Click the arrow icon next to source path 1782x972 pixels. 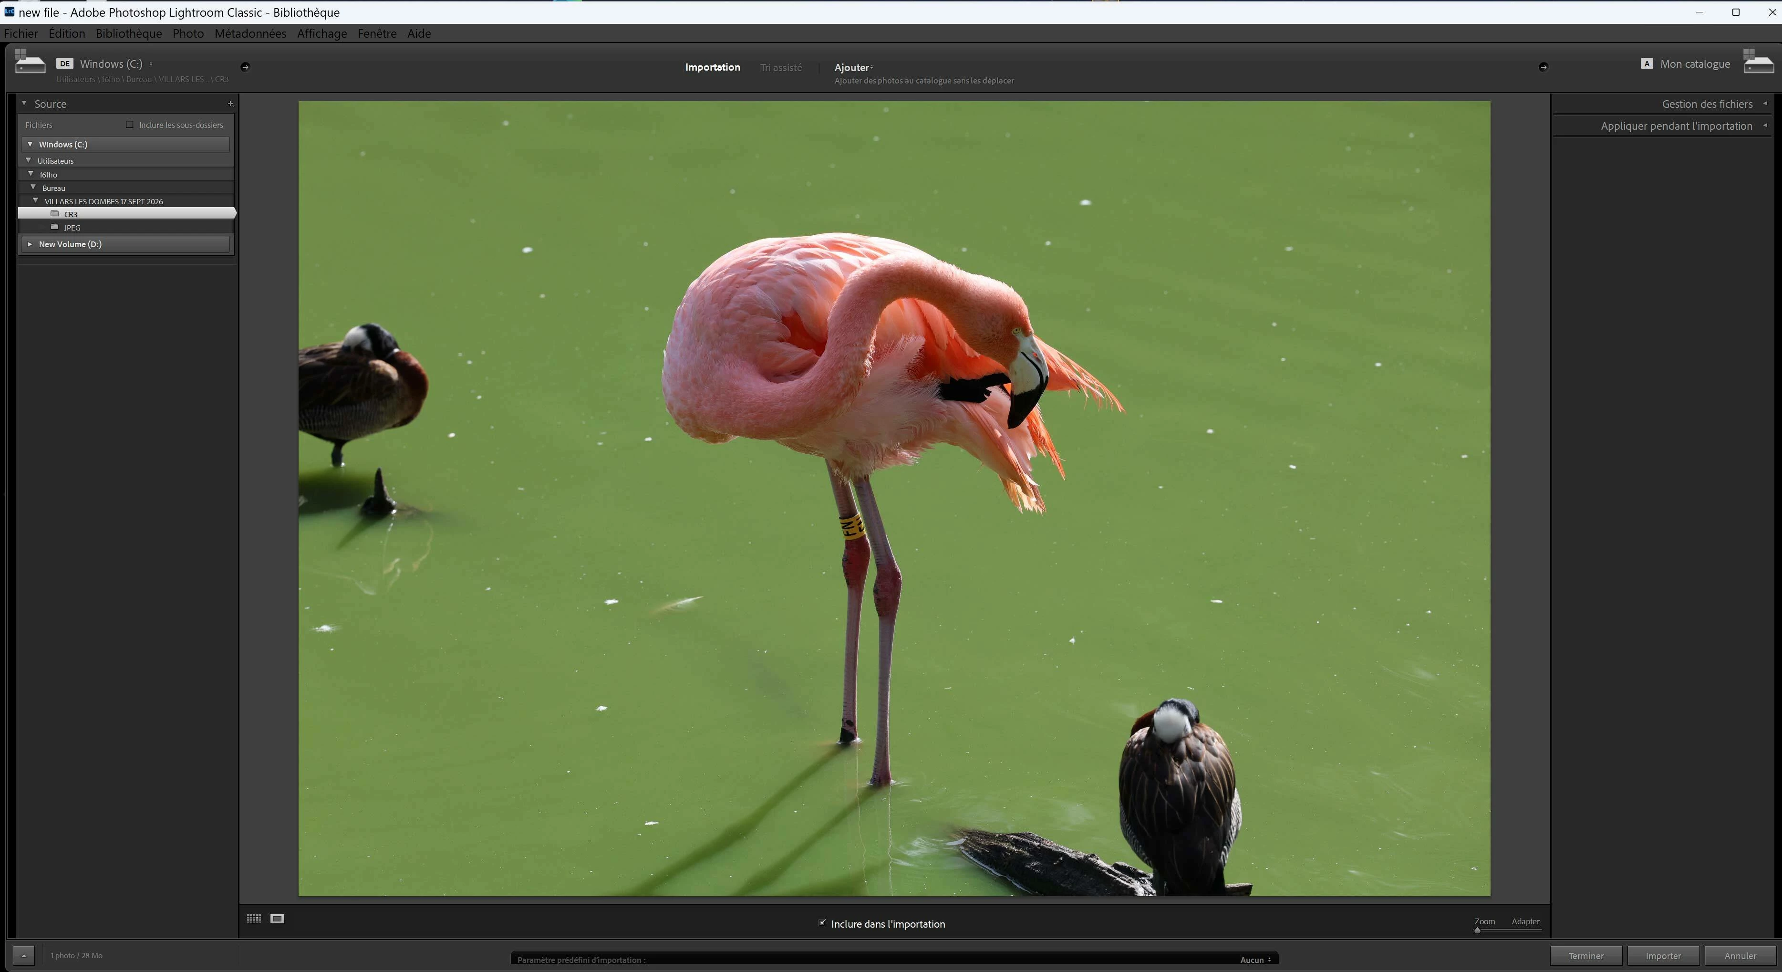pyautogui.click(x=245, y=67)
